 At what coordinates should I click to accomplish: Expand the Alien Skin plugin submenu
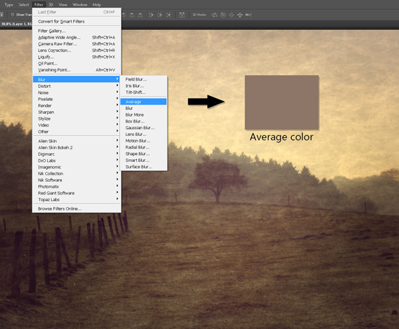[x=76, y=141]
